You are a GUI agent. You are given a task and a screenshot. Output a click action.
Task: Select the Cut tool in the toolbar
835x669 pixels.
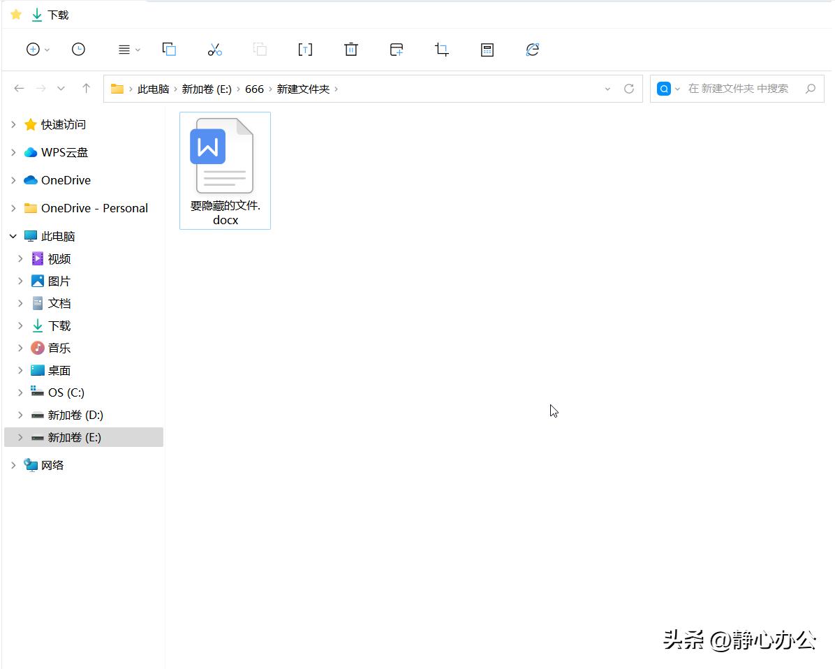(x=214, y=49)
